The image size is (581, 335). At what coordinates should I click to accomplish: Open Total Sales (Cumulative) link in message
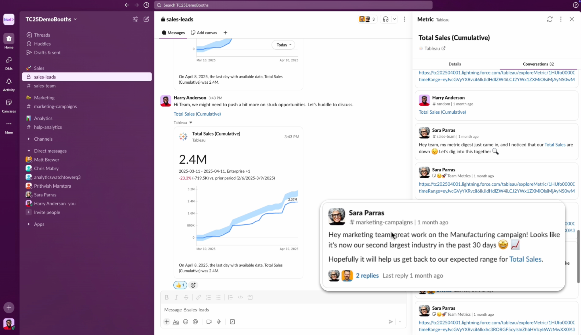(x=197, y=114)
